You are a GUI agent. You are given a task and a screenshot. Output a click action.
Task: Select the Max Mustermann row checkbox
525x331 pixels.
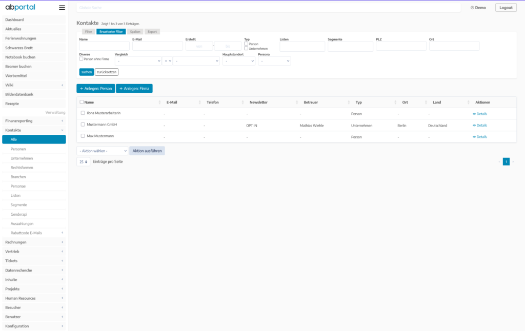point(83,136)
